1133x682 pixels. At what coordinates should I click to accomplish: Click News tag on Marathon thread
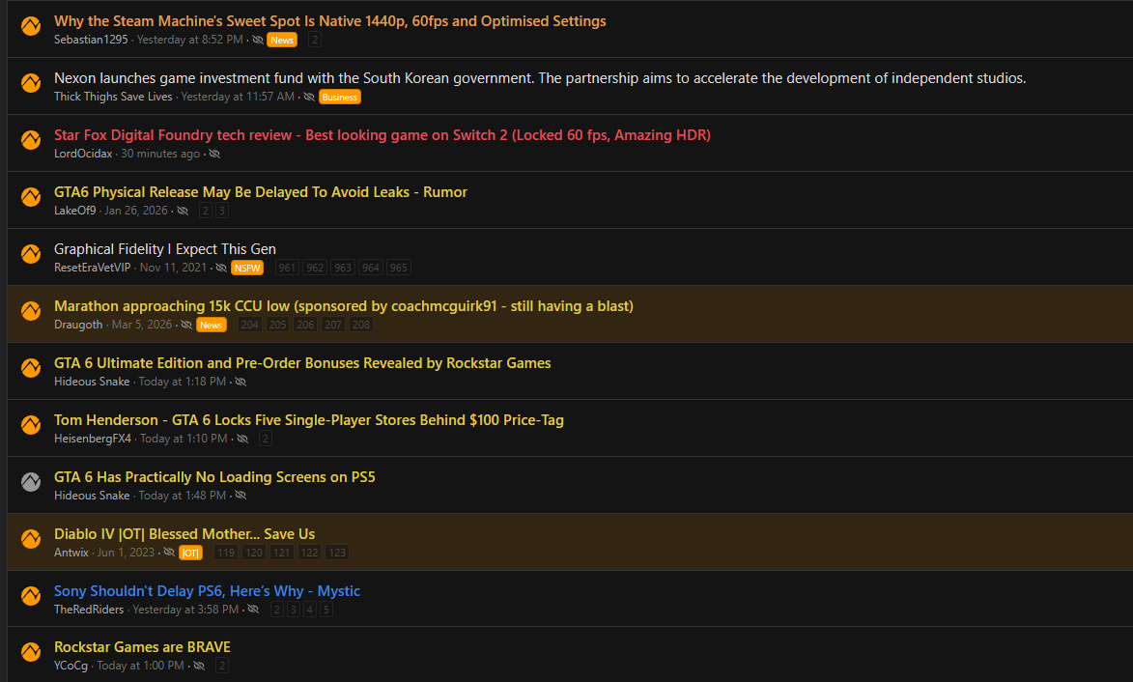(211, 326)
